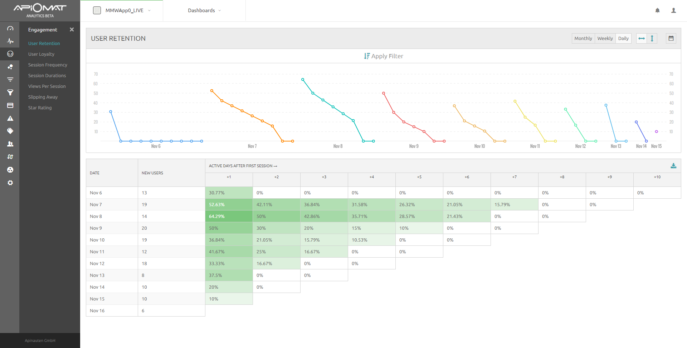Open Slipping Away page

(x=43, y=97)
